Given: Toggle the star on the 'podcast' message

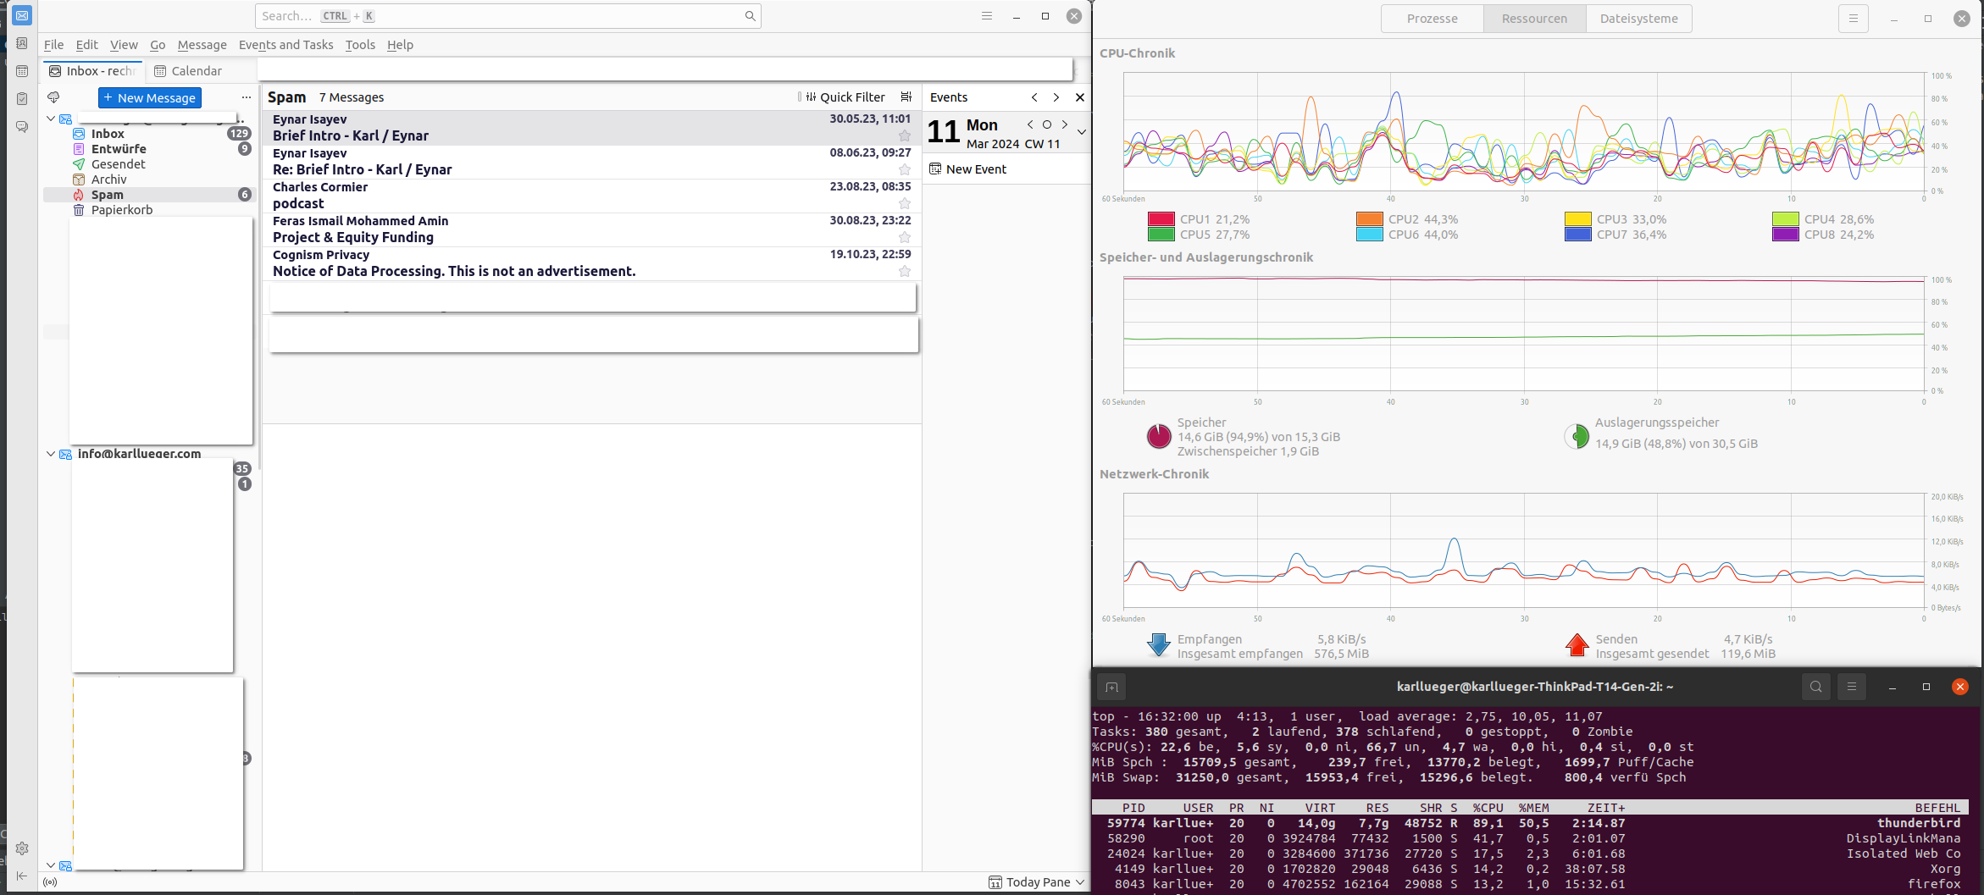Looking at the screenshot, I should point(904,204).
